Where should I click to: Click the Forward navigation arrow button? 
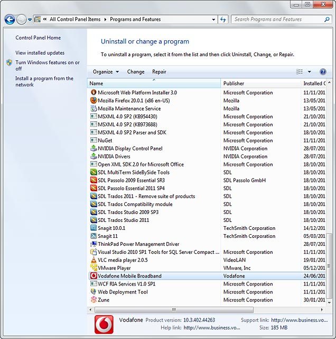pos(21,20)
